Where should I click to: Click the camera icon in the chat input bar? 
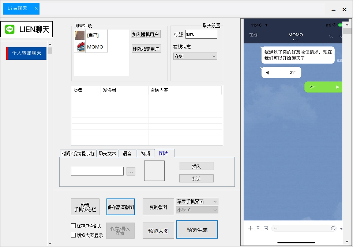pos(258,228)
